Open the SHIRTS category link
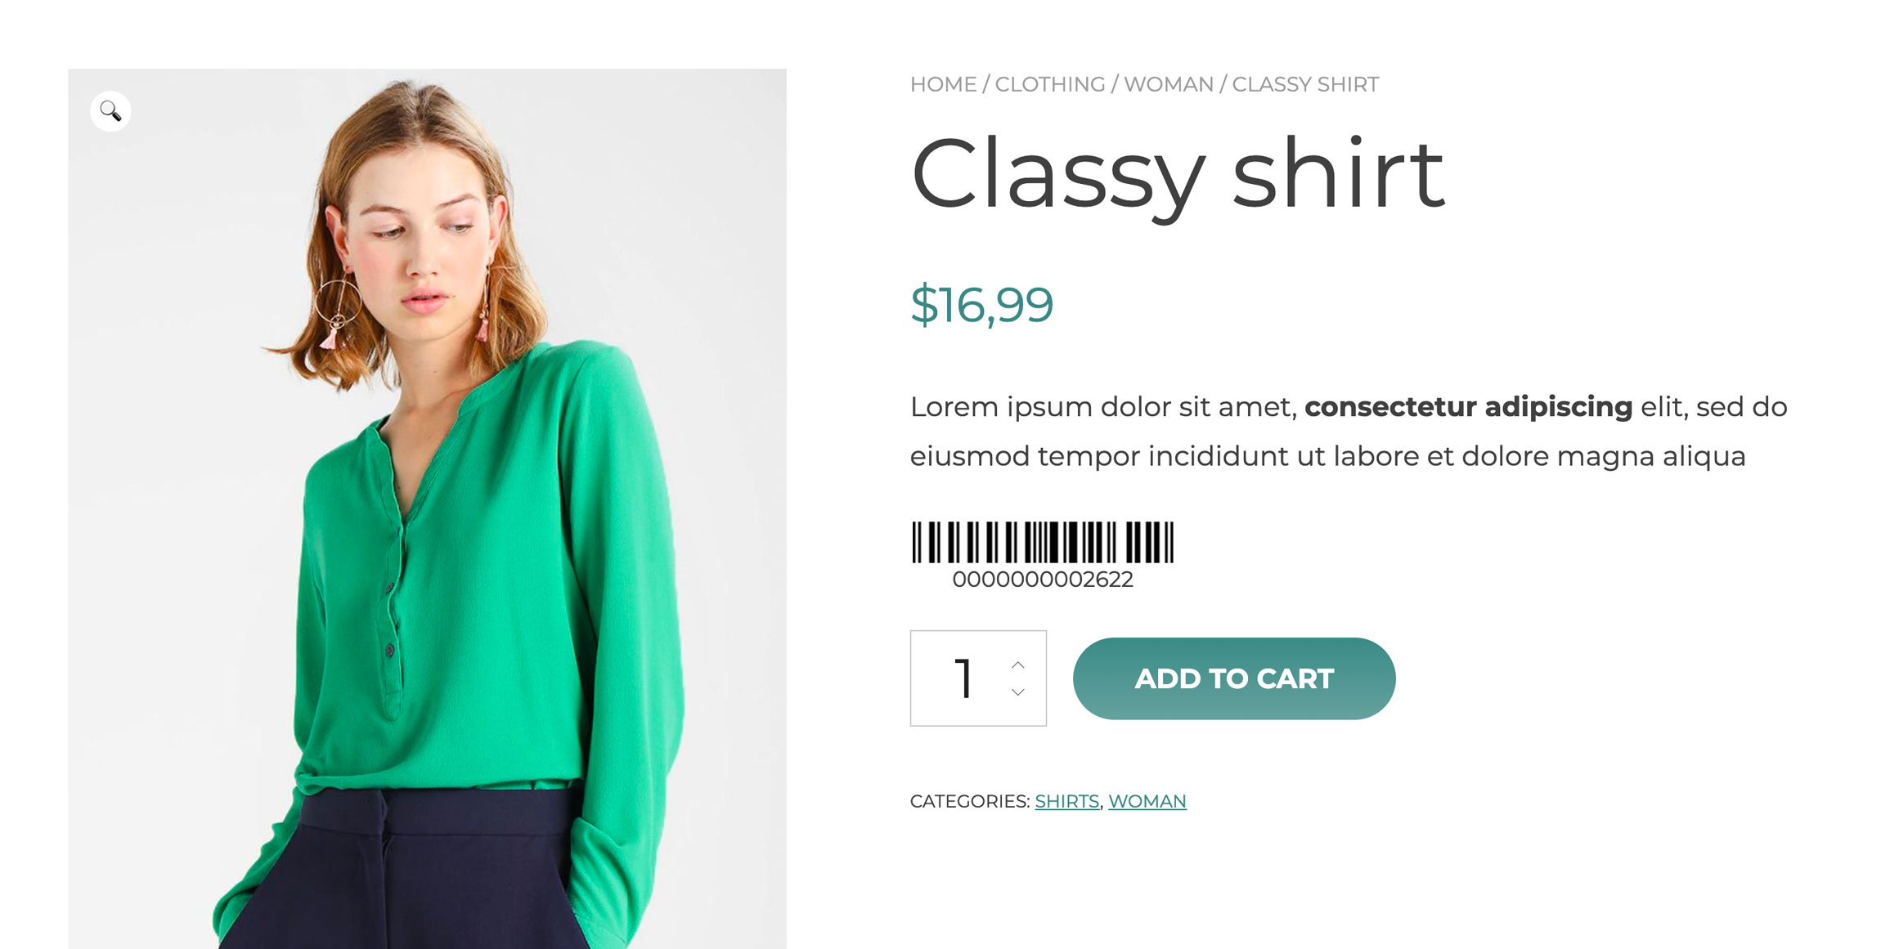Viewport: 1881px width, 949px height. click(x=1066, y=801)
